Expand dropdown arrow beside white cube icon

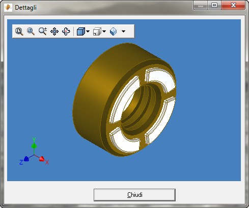[104, 31]
